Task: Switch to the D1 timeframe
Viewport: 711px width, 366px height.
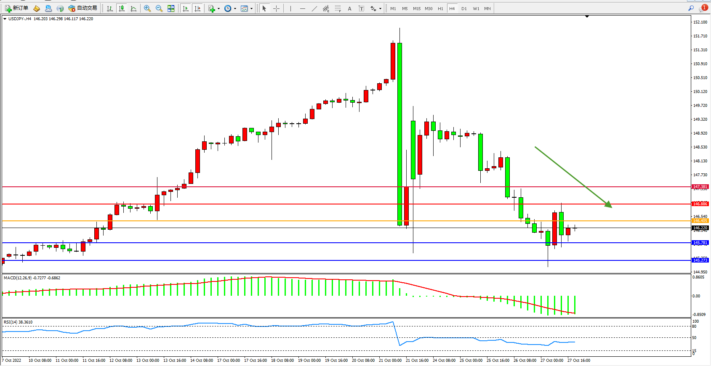Action: tap(464, 8)
